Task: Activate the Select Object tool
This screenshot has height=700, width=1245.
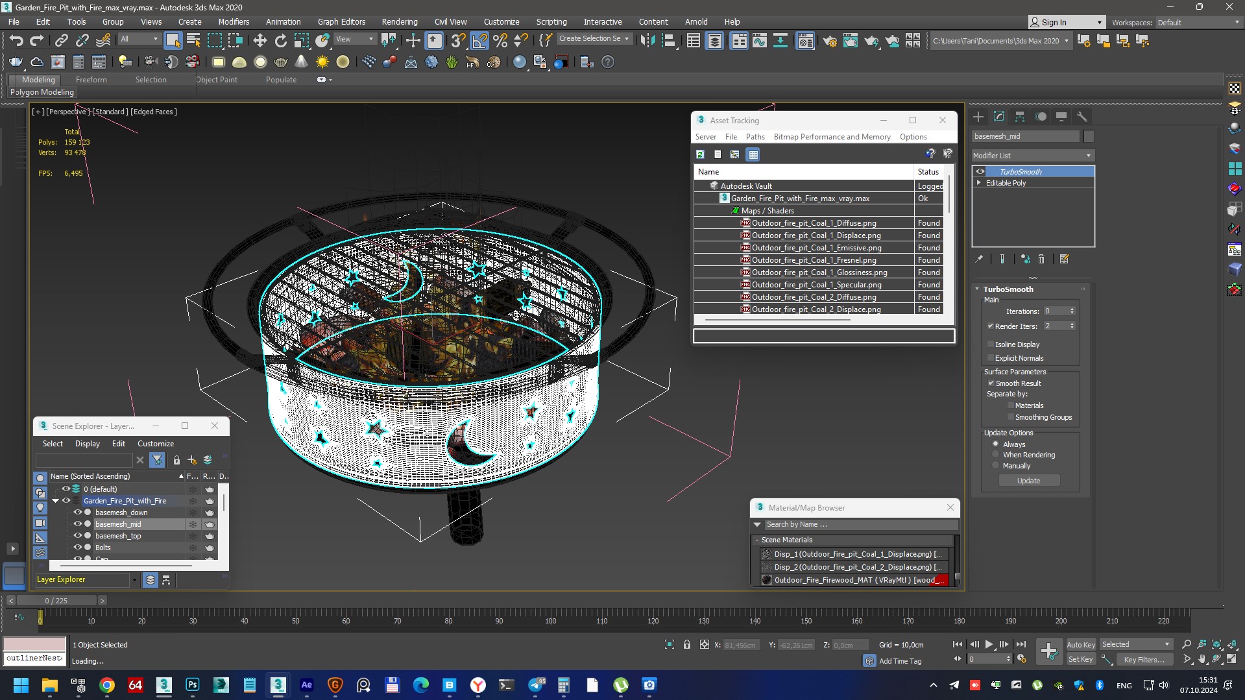Action: (173, 40)
